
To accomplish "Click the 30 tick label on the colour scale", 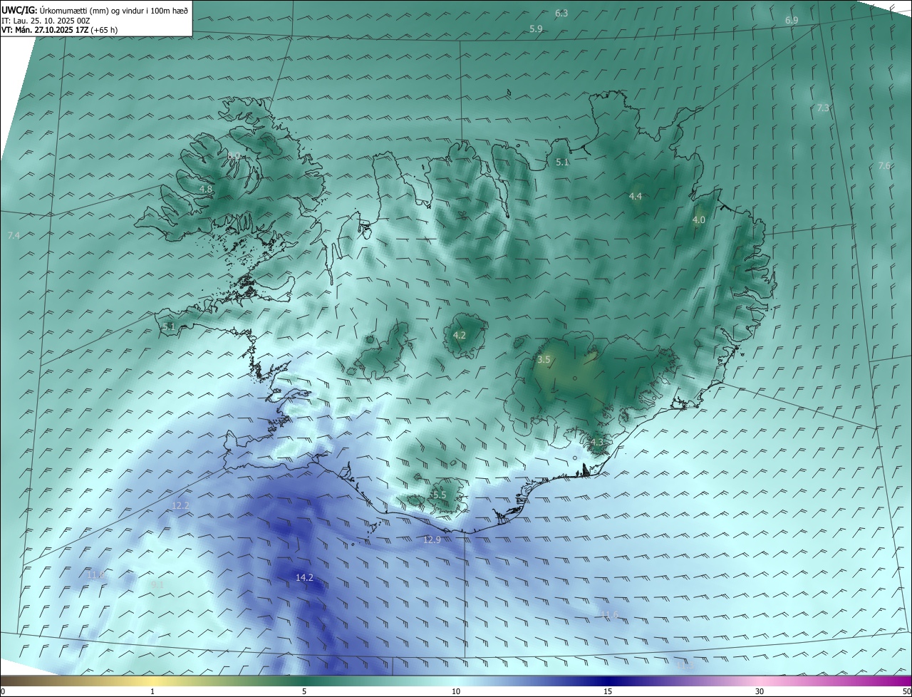I will click(760, 691).
